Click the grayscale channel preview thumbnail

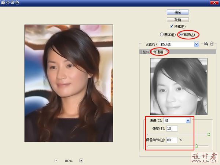pyautogui.click(x=179, y=87)
